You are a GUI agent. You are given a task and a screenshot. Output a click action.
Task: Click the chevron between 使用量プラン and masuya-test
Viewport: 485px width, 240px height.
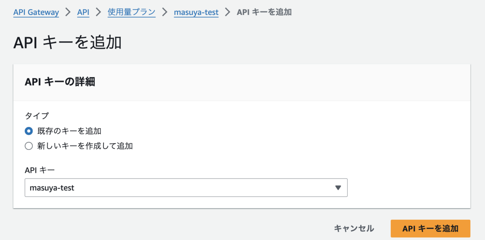coord(164,12)
